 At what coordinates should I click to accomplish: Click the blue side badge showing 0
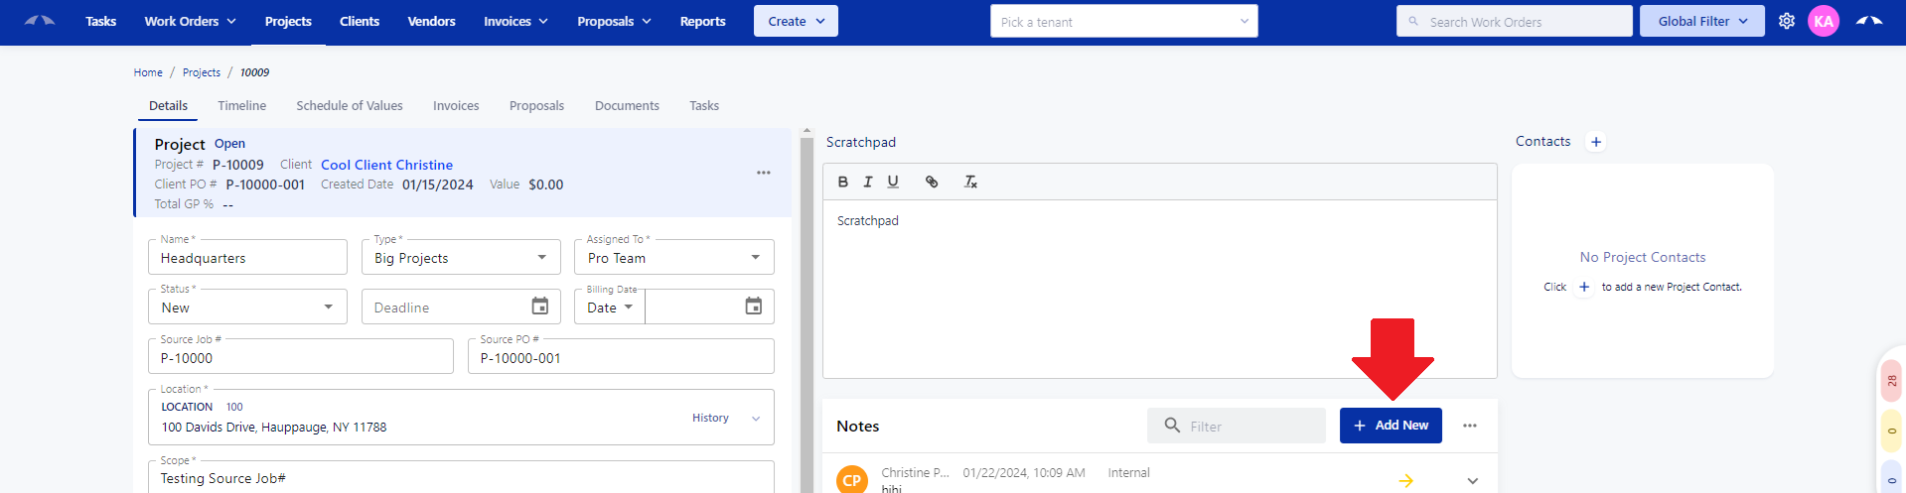point(1891,477)
